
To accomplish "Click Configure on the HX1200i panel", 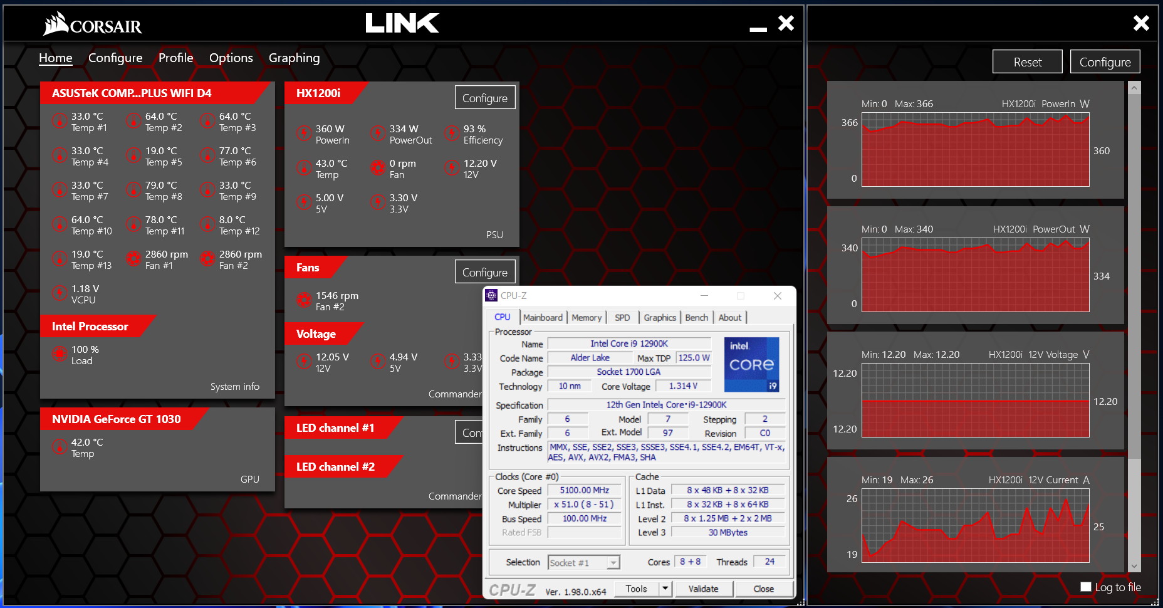I will click(x=485, y=98).
